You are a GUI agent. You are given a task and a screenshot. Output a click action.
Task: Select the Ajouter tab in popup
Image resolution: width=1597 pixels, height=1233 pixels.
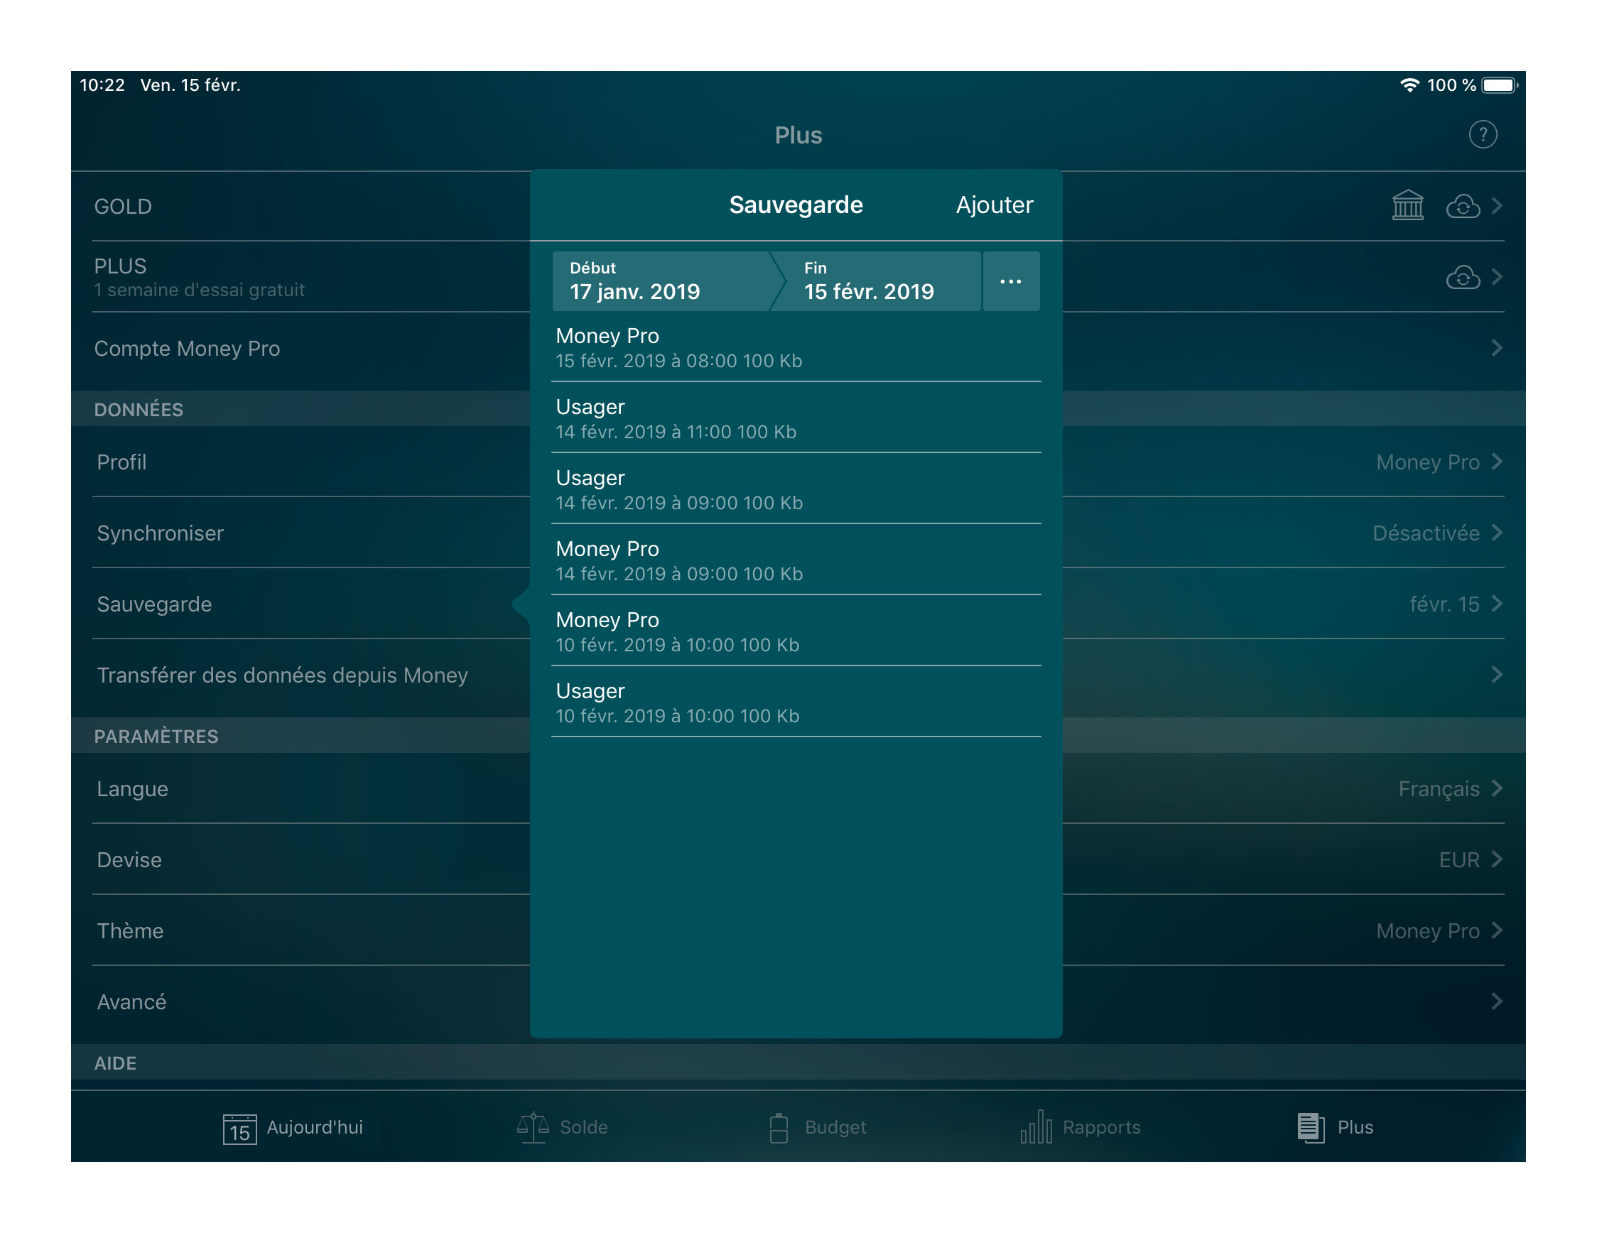point(992,205)
